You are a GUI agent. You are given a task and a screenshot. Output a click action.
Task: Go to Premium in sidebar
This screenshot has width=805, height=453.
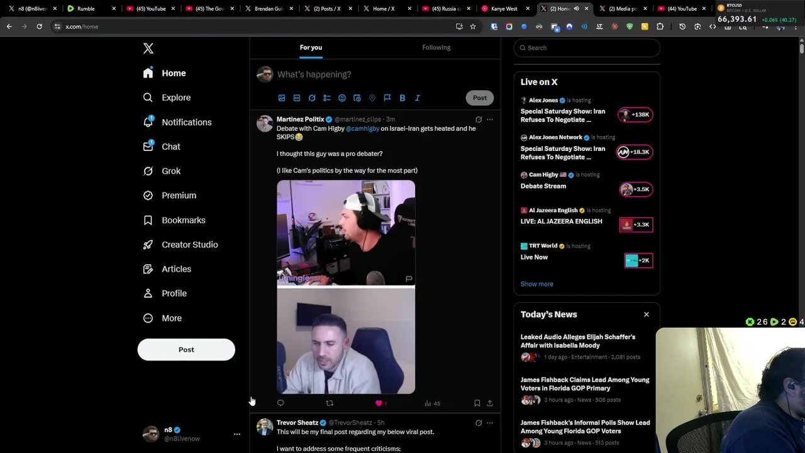pyautogui.click(x=169, y=196)
